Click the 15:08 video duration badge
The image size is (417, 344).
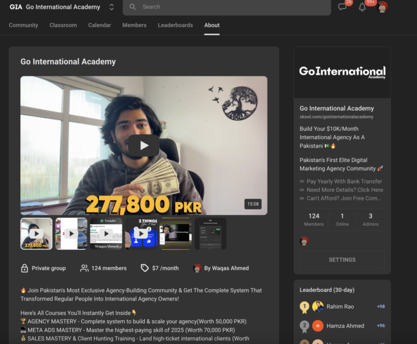pyautogui.click(x=253, y=204)
